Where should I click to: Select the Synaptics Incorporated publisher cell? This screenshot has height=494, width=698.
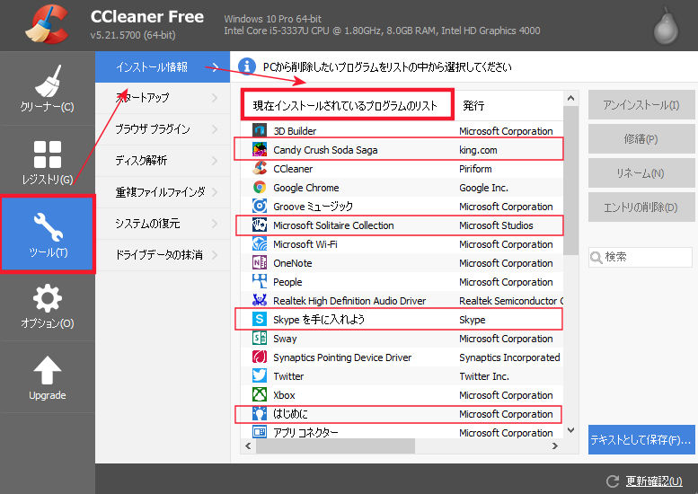tap(509, 357)
